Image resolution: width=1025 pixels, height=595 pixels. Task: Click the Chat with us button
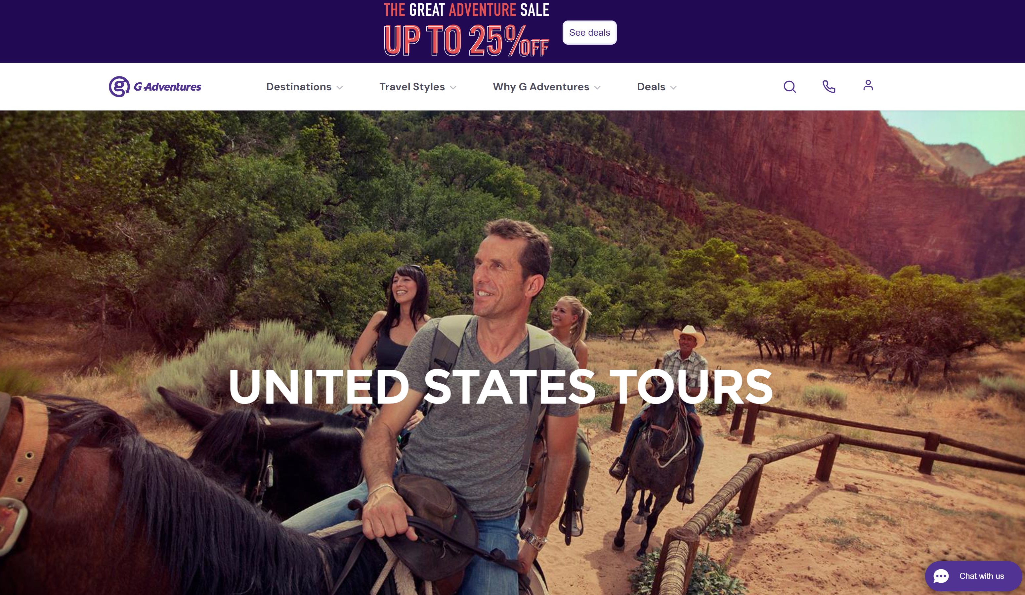click(974, 576)
